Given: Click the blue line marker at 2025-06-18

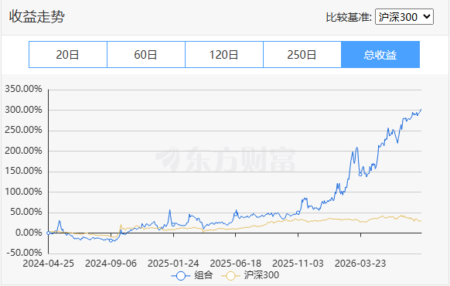Looking at the screenshot, I should pos(236,214).
